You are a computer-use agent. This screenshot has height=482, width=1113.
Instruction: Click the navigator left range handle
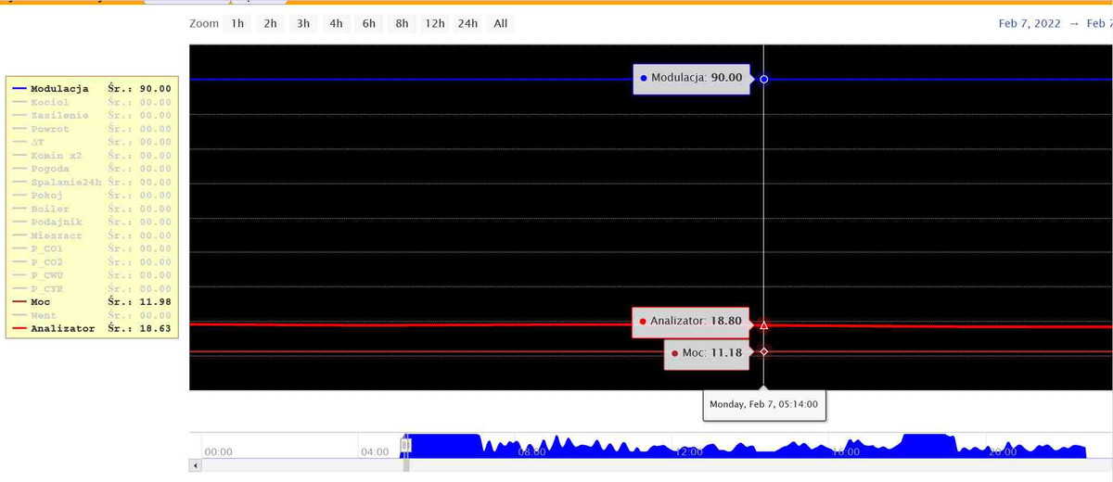point(405,446)
